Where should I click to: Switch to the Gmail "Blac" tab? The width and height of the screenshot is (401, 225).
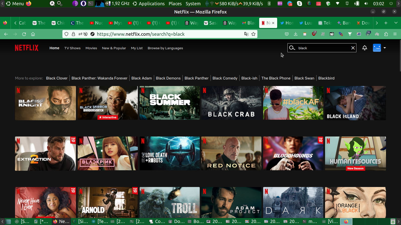[x=249, y=23]
